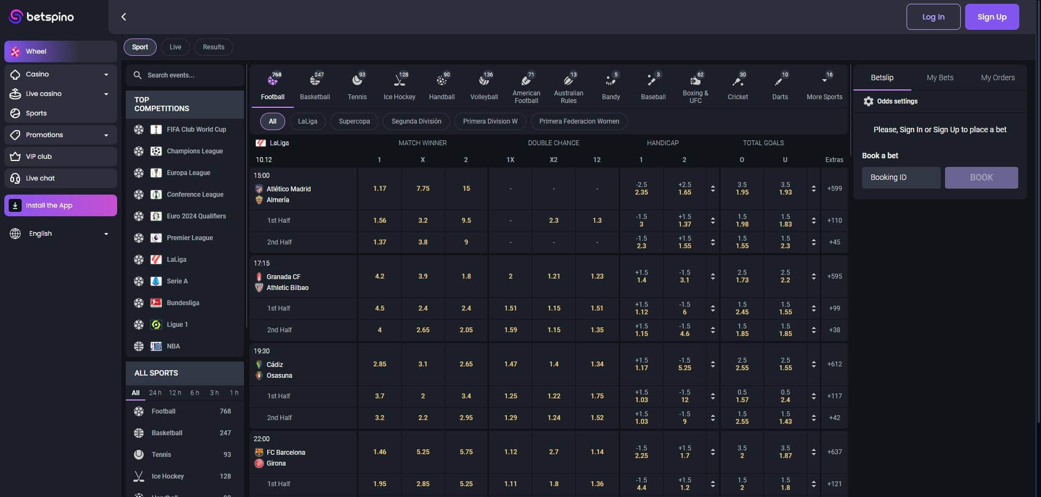This screenshot has height=497, width=1041.
Task: Click the Premier League logo icon
Action: pyautogui.click(x=156, y=238)
